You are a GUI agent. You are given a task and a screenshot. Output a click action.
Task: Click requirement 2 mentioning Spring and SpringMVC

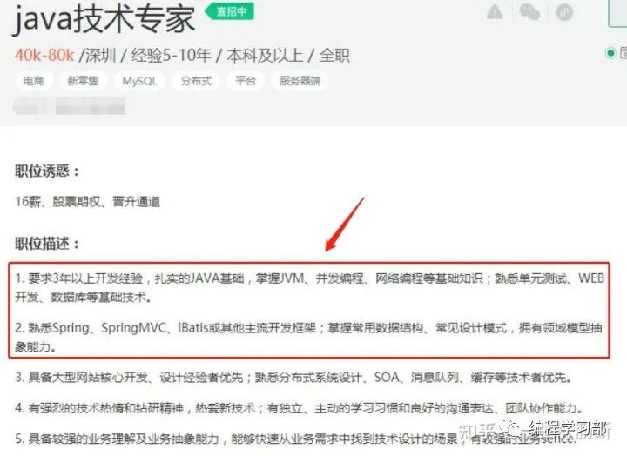tap(308, 337)
